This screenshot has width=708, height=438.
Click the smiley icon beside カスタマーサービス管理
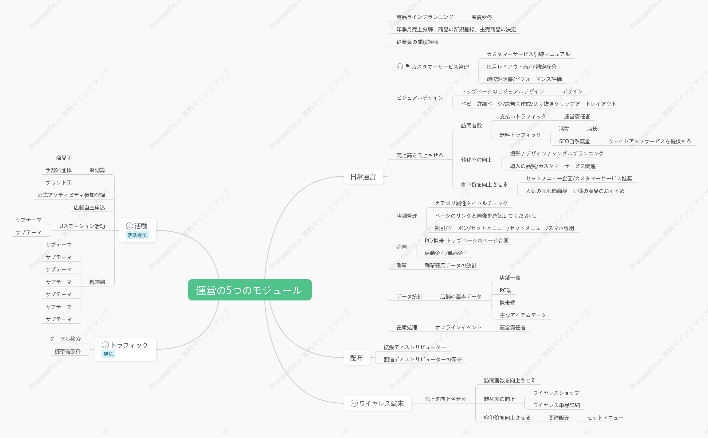pyautogui.click(x=400, y=66)
